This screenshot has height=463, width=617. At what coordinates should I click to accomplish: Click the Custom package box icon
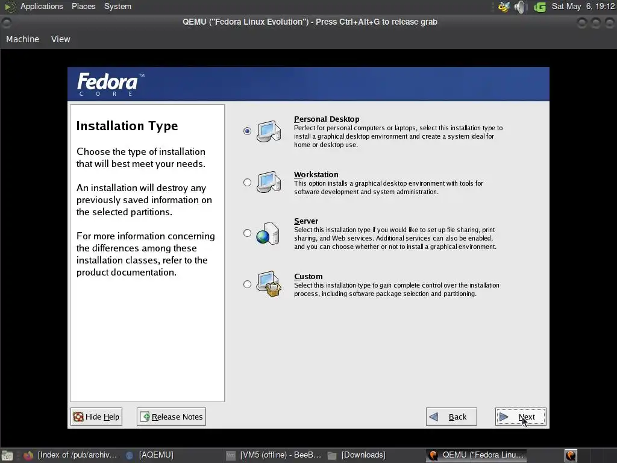click(x=269, y=284)
